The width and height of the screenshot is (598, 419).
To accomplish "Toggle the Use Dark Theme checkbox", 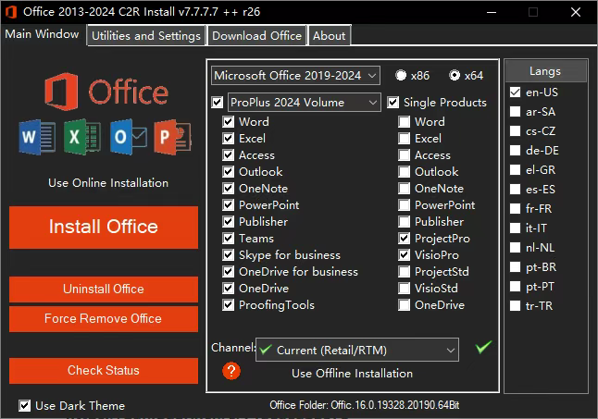I will [25, 405].
